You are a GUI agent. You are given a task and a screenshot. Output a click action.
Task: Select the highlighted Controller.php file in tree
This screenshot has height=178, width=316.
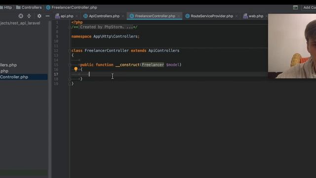tap(24, 77)
